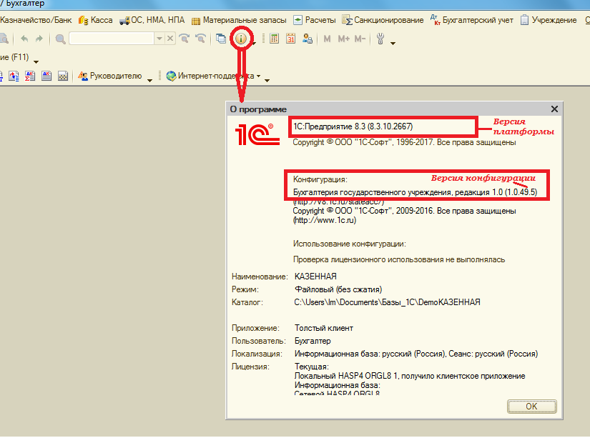The width and height of the screenshot is (590, 438).
Task: Click the (F11) toolbar button
Action: pos(14,57)
